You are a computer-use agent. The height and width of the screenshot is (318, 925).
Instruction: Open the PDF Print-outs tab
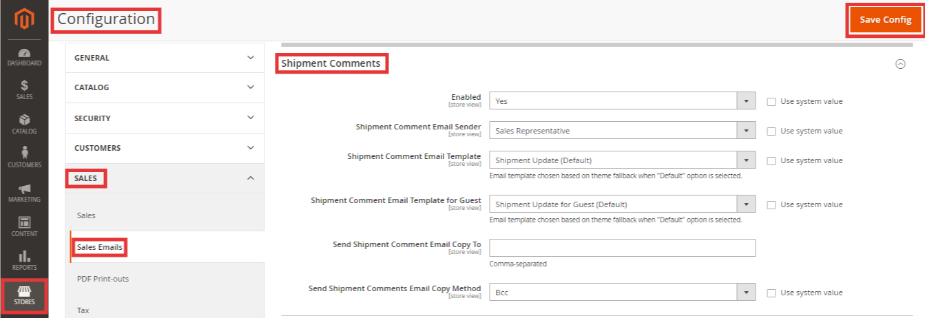click(103, 279)
